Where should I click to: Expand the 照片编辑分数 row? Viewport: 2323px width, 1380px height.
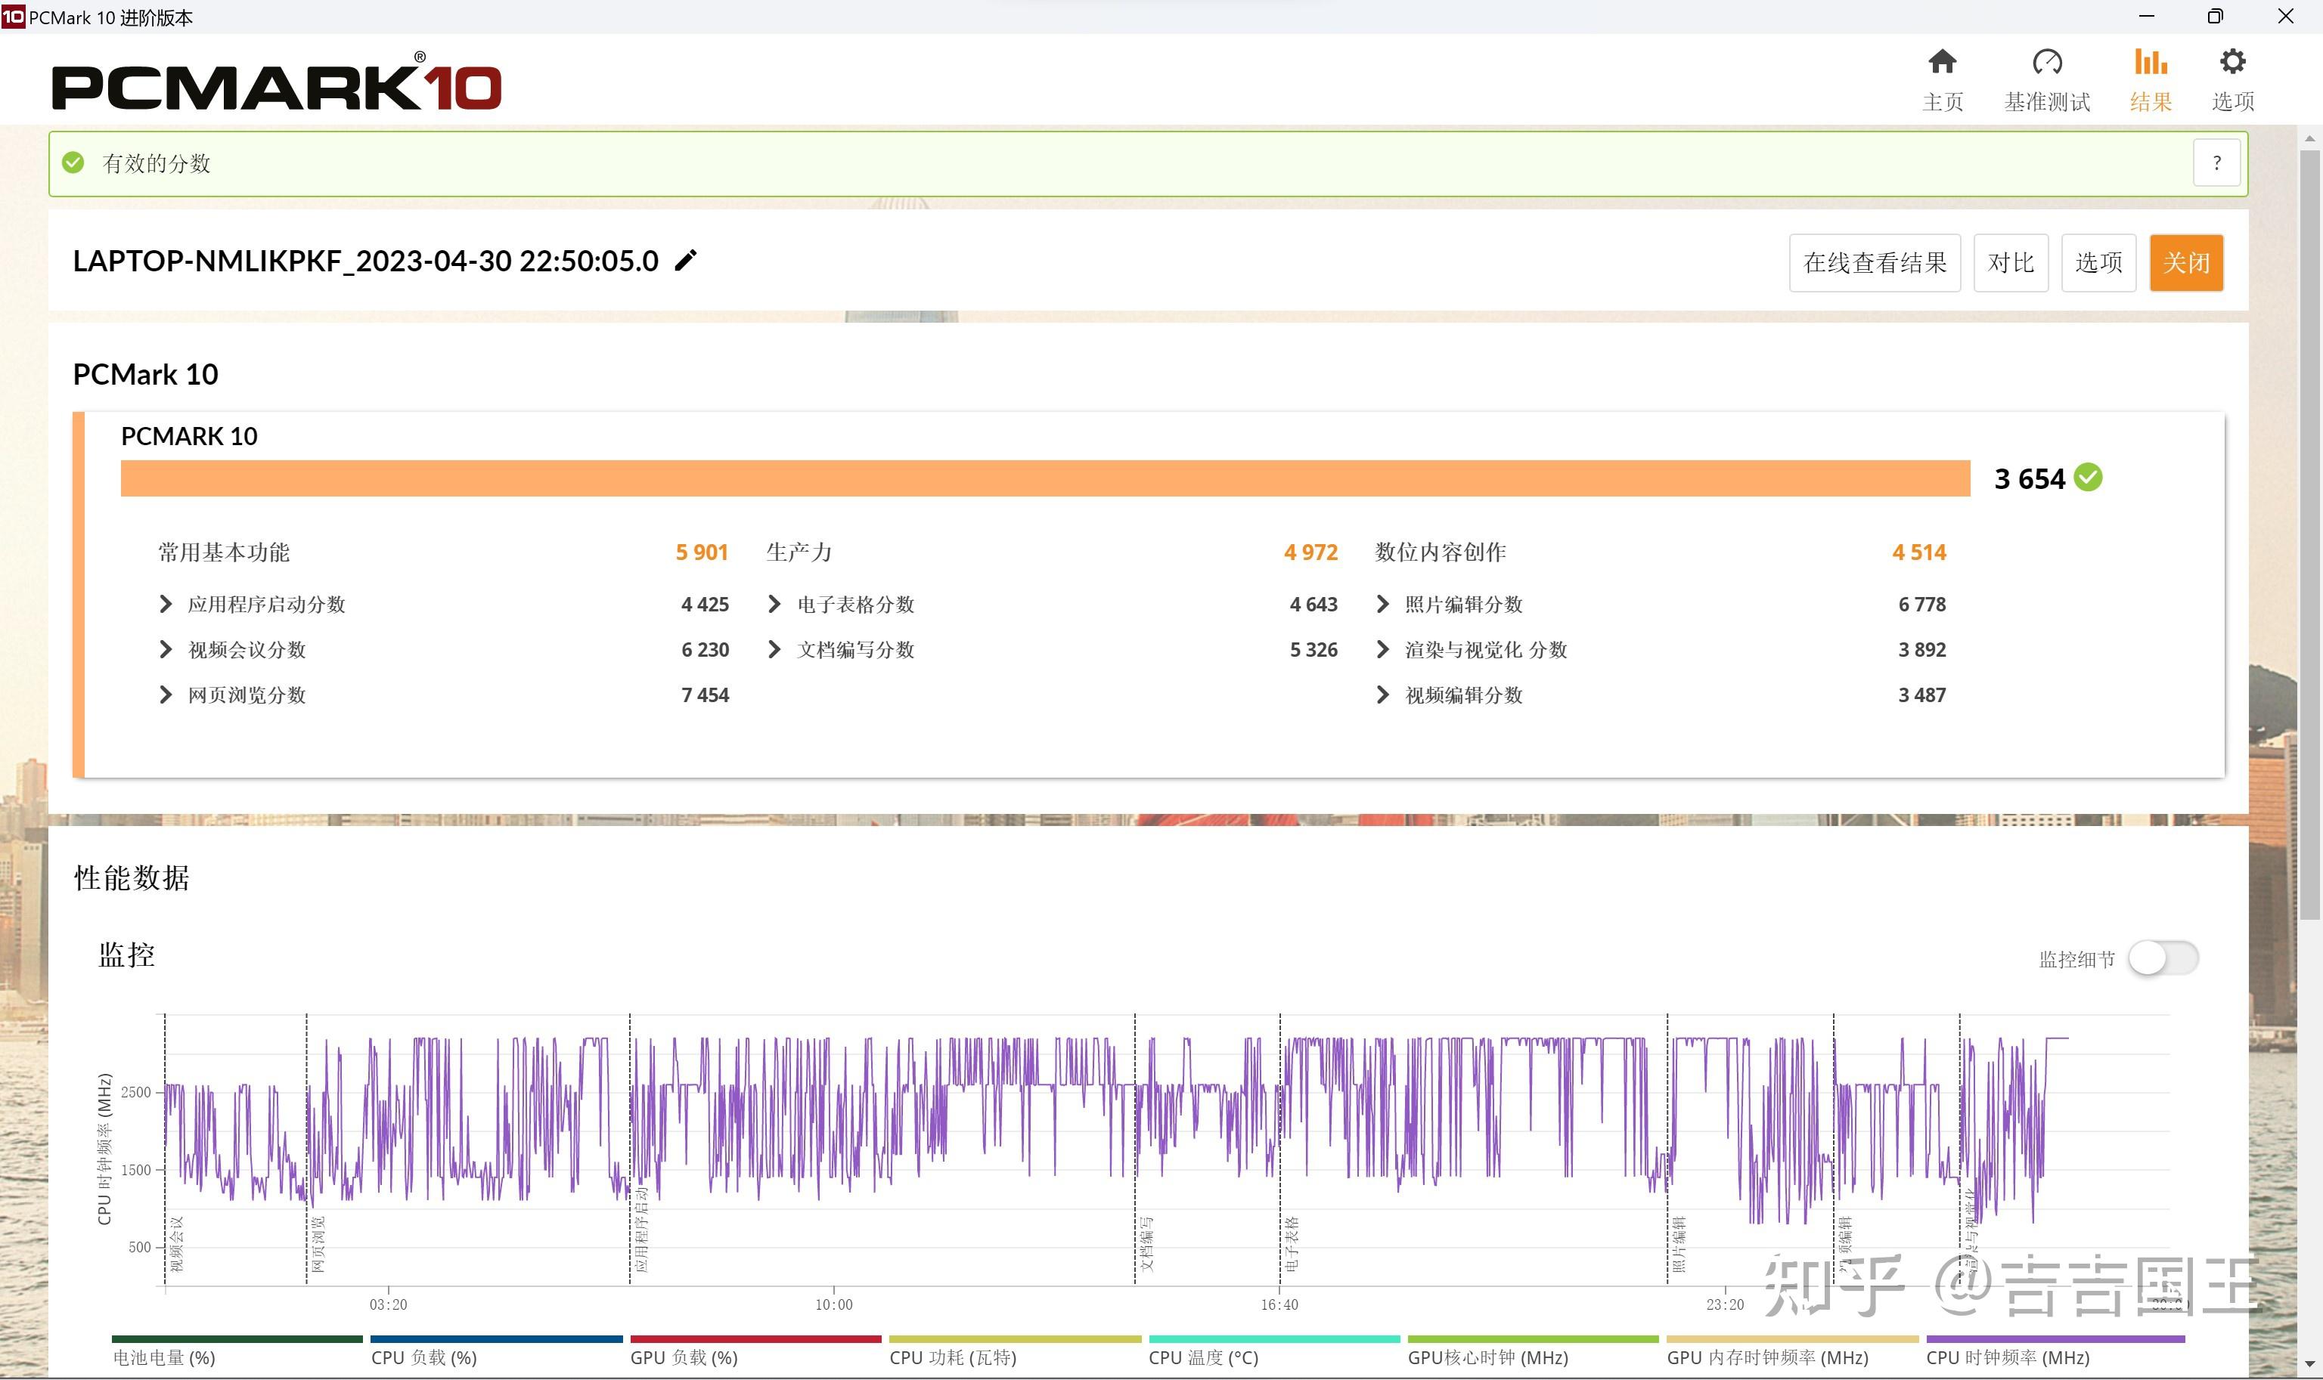[x=1382, y=605]
